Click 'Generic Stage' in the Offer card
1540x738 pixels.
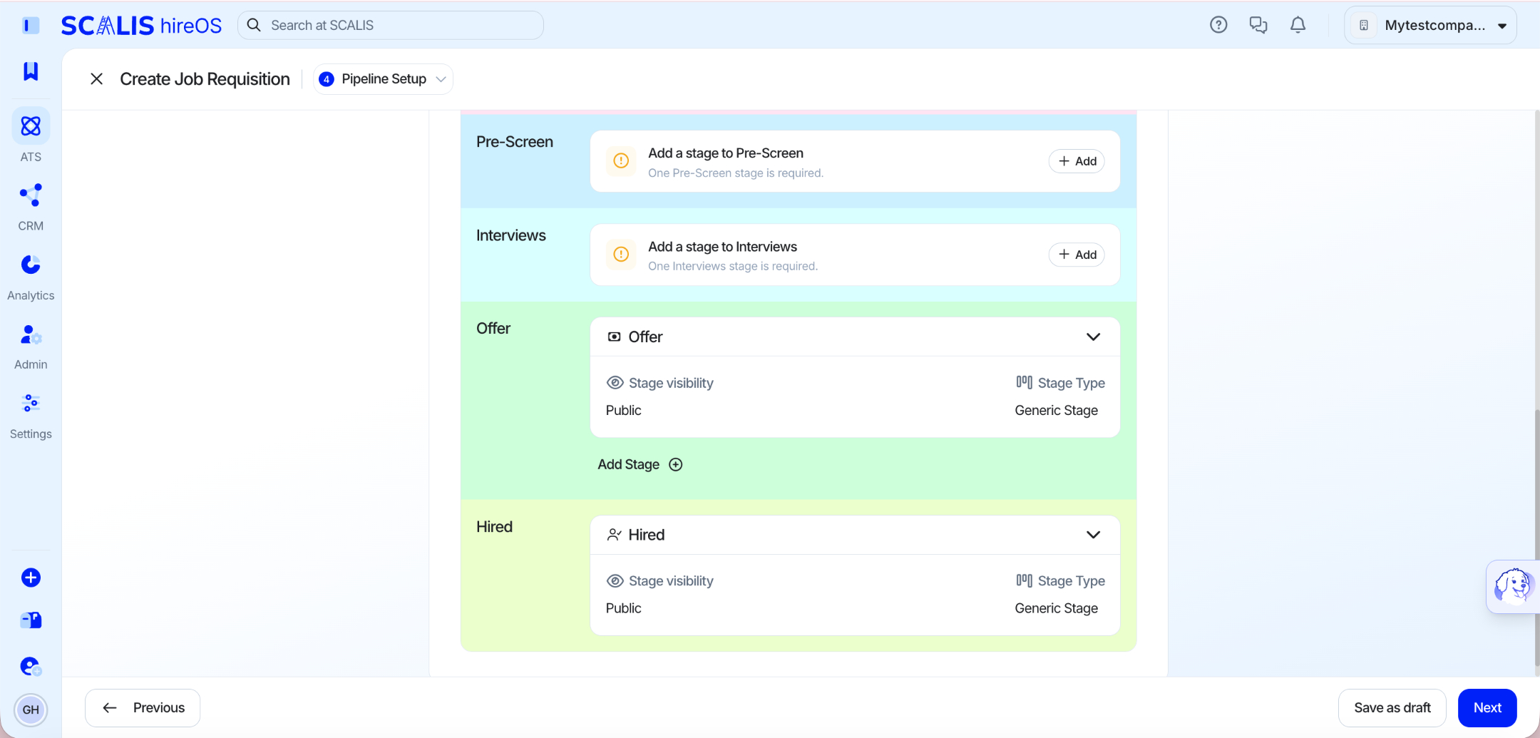click(x=1057, y=411)
